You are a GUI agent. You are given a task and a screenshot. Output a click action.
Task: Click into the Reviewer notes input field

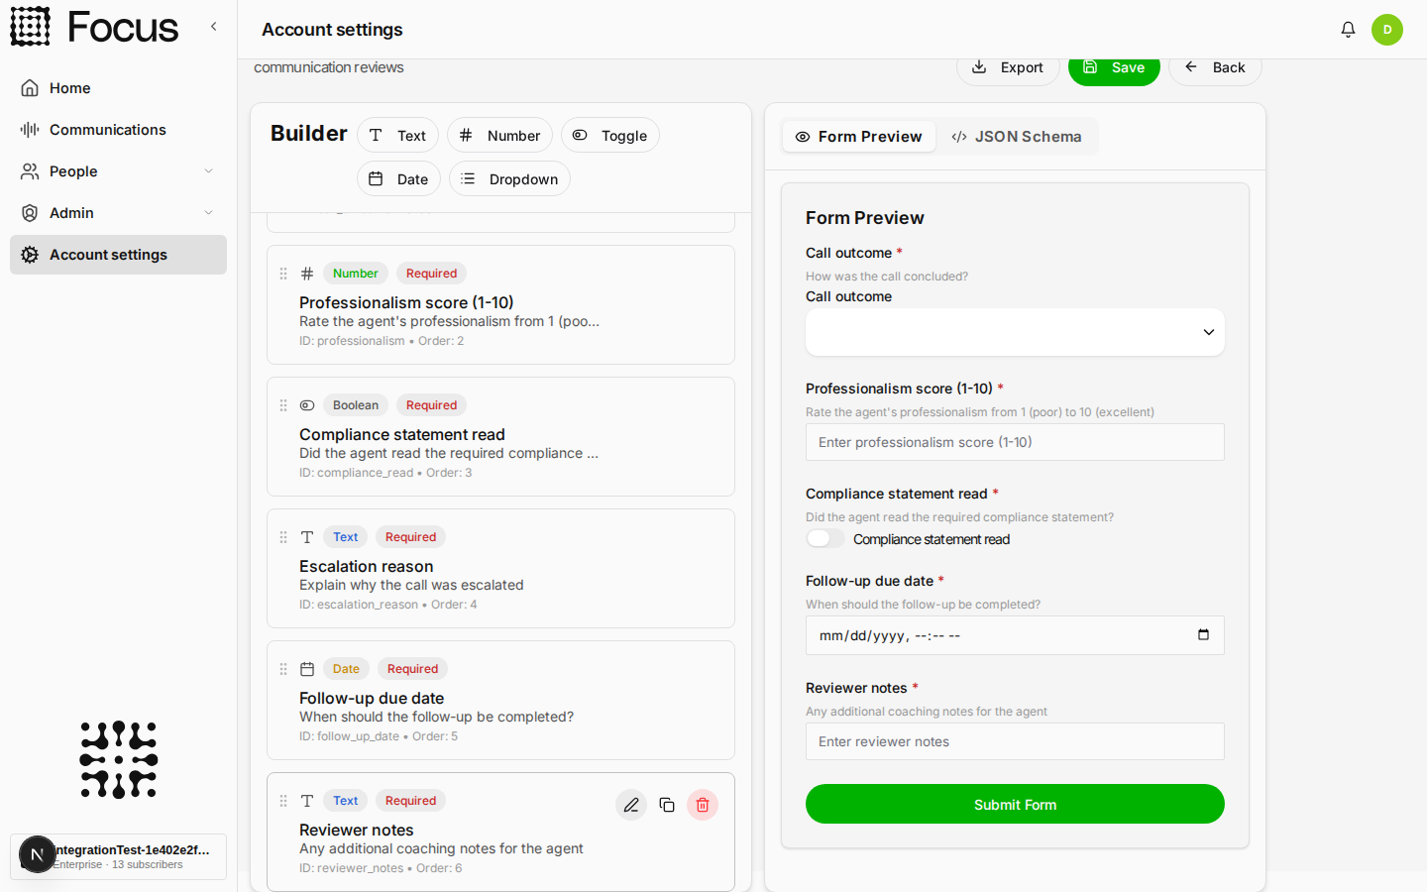1015,741
